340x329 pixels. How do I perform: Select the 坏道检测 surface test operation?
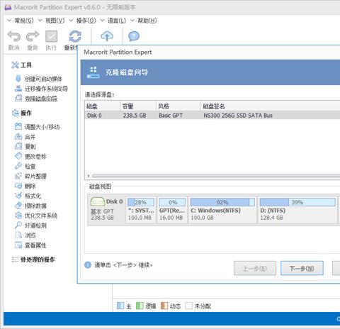[35, 225]
